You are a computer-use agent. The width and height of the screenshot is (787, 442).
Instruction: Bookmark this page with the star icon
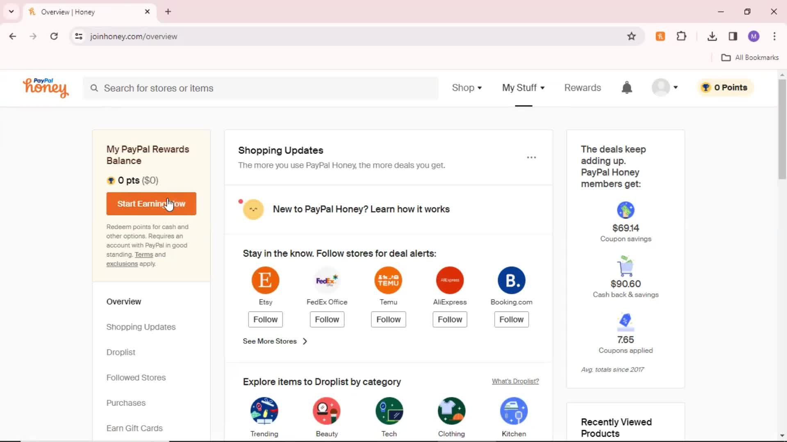coord(631,36)
